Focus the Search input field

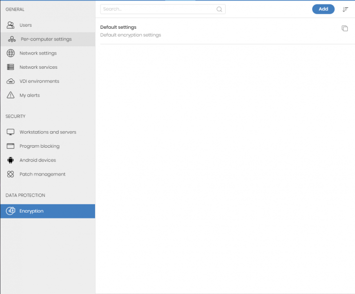[163, 9]
